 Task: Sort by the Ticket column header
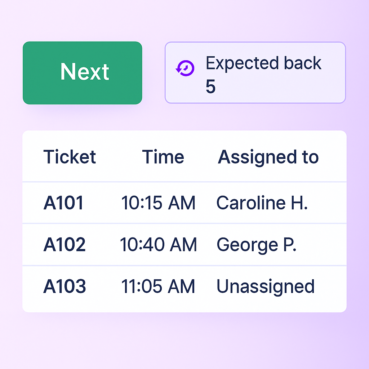tap(70, 157)
